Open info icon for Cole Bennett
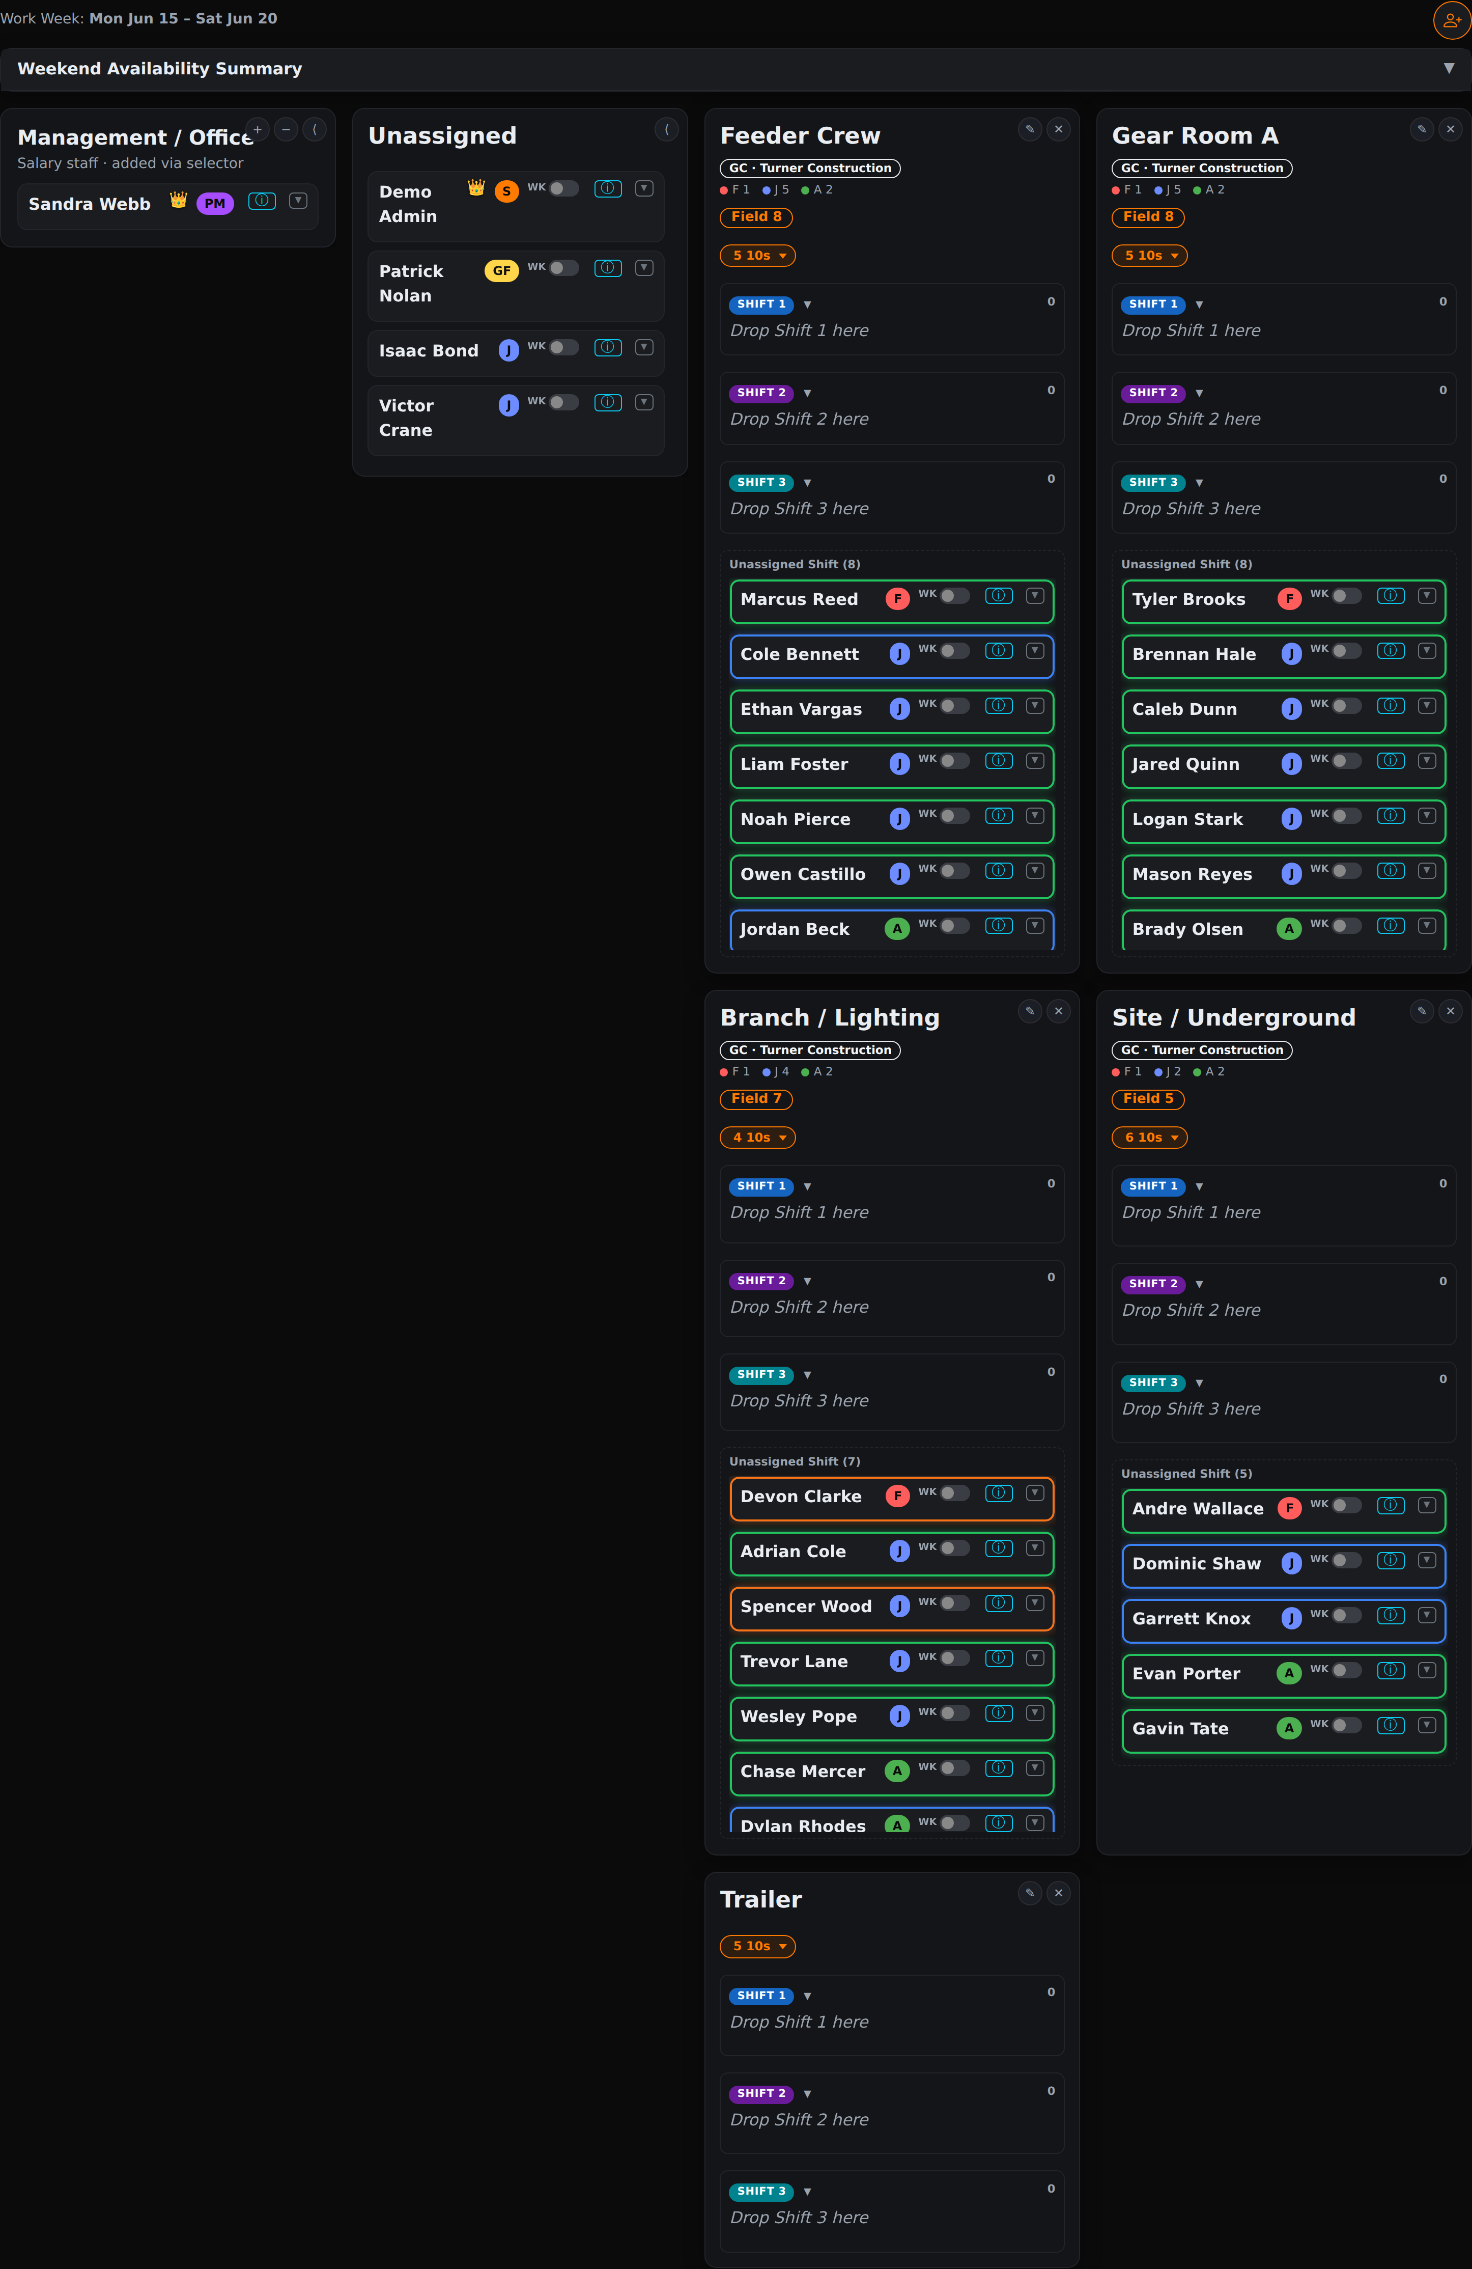Image resolution: width=1472 pixels, height=2269 pixels. point(999,651)
